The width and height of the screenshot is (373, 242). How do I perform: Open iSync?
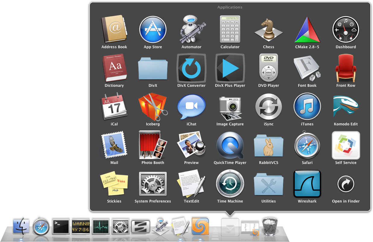(269, 107)
